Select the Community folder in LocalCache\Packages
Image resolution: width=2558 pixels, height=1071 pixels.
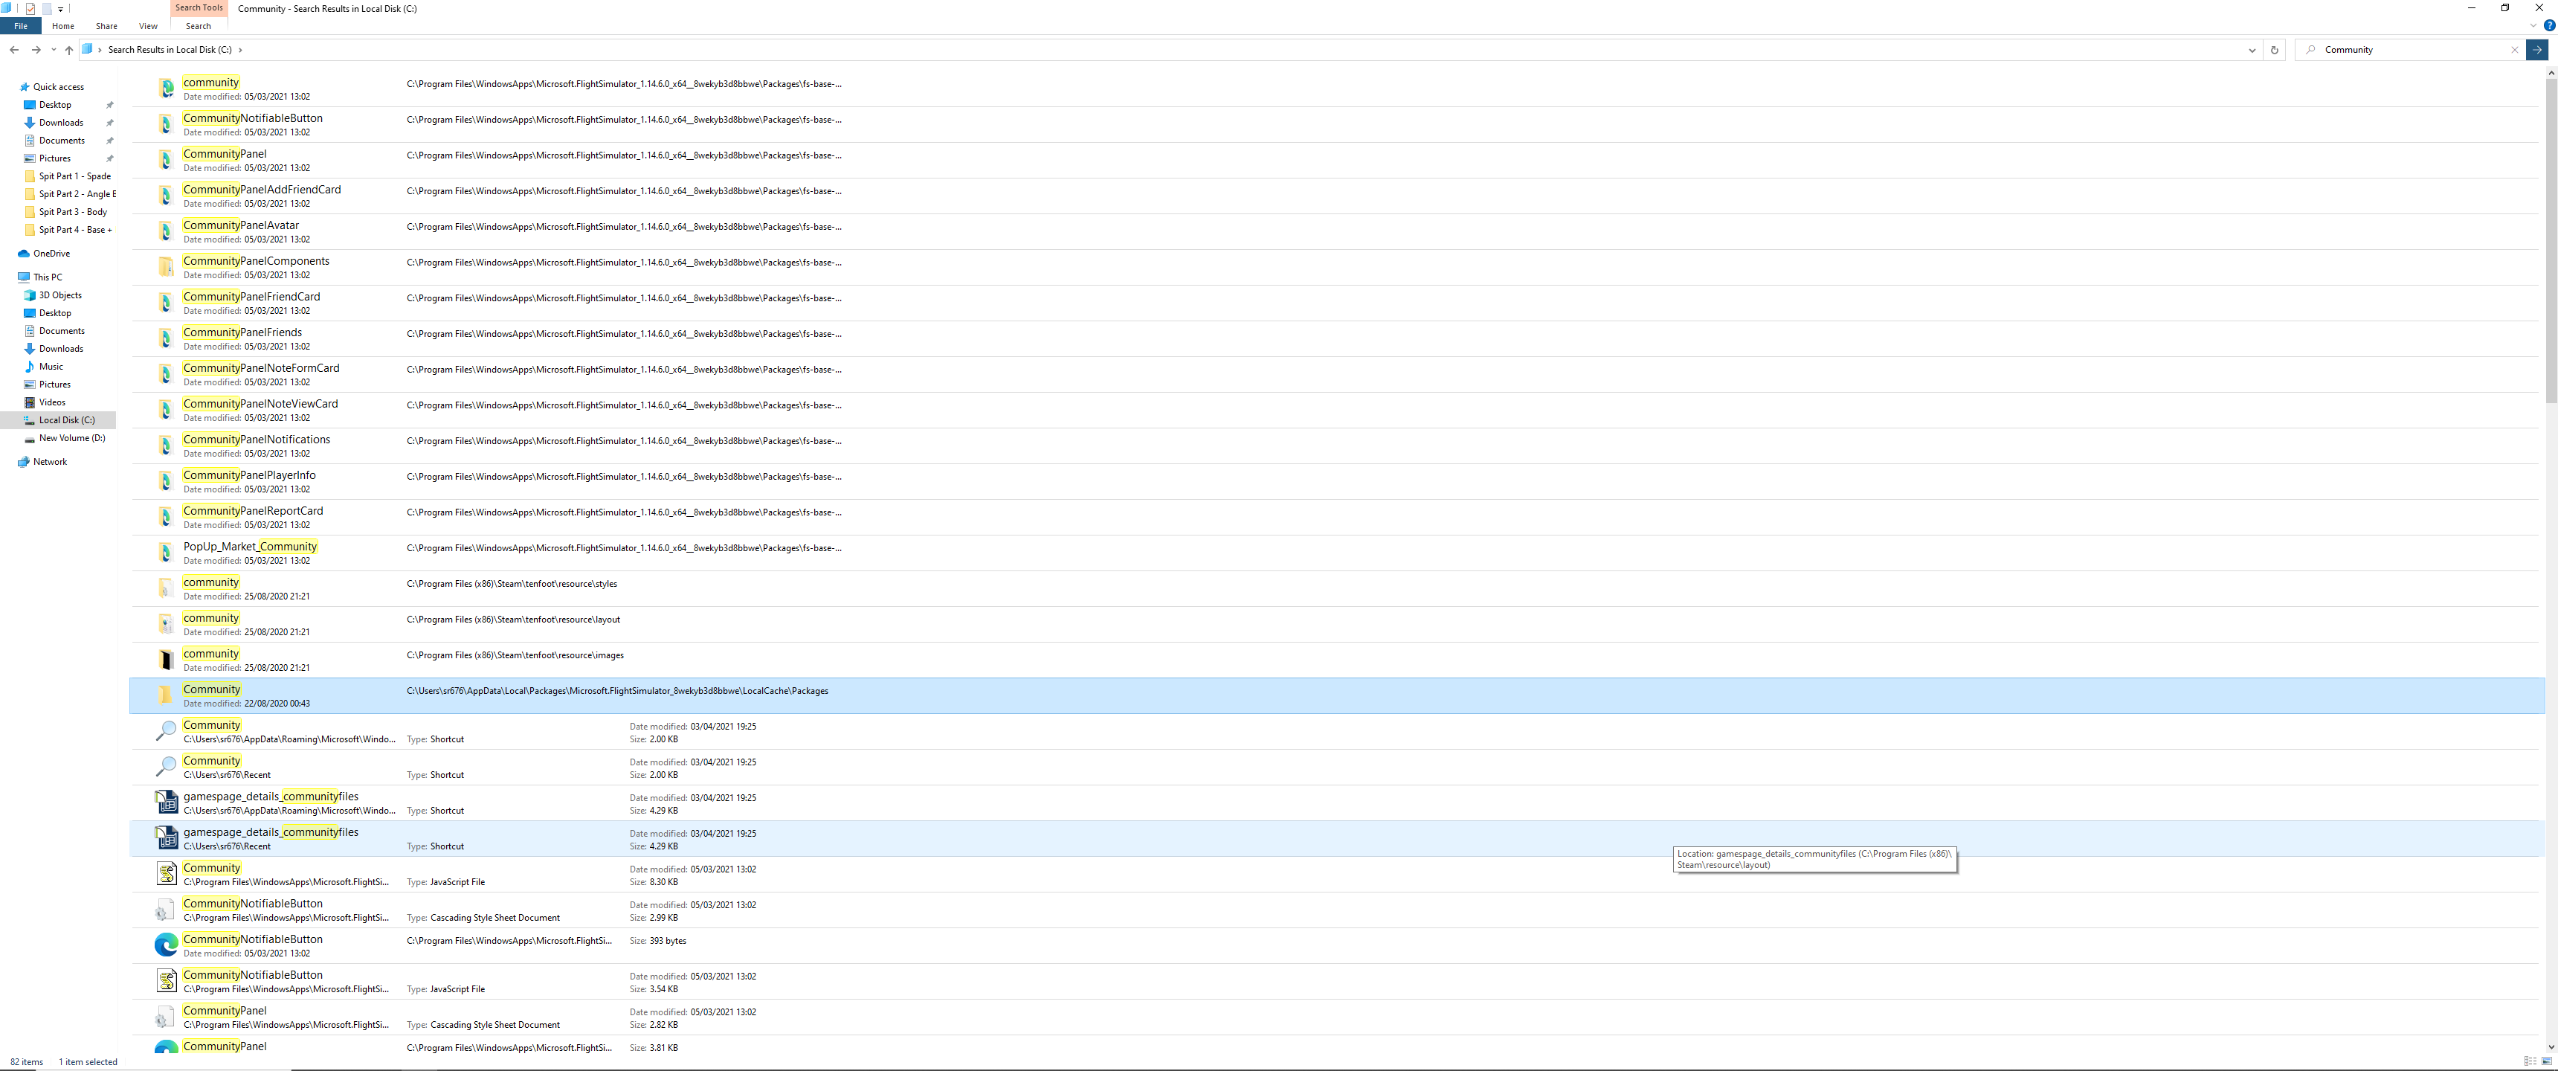point(1336,695)
